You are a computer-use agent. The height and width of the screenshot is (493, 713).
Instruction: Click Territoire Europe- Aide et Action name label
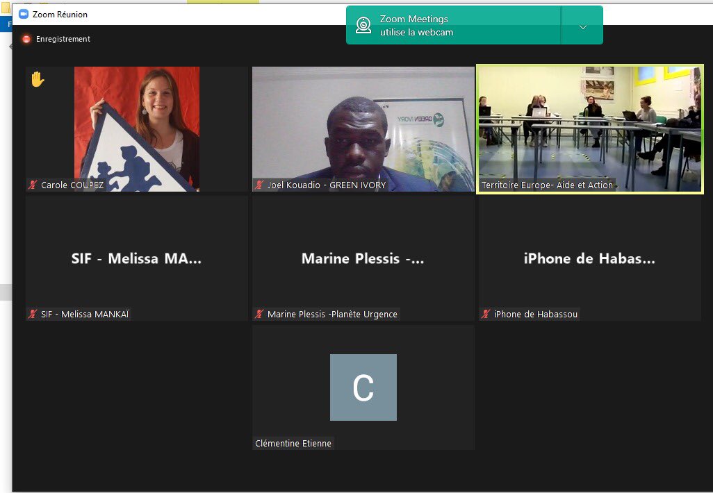[x=547, y=185]
